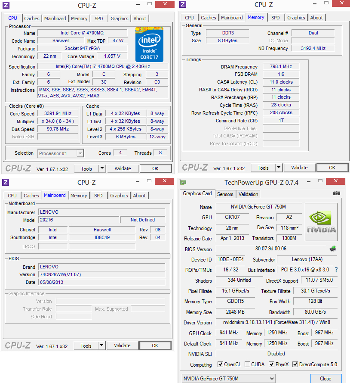This screenshot has width=350, height=383.
Task: Click the Mainboard window's CPU-Z title icon
Action: [5, 181]
